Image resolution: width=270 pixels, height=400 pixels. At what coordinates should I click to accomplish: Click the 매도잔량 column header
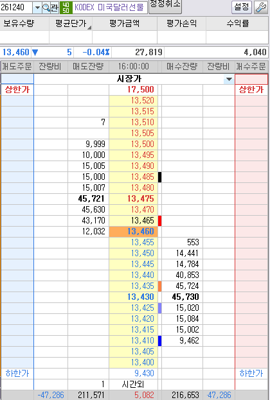click(88, 67)
